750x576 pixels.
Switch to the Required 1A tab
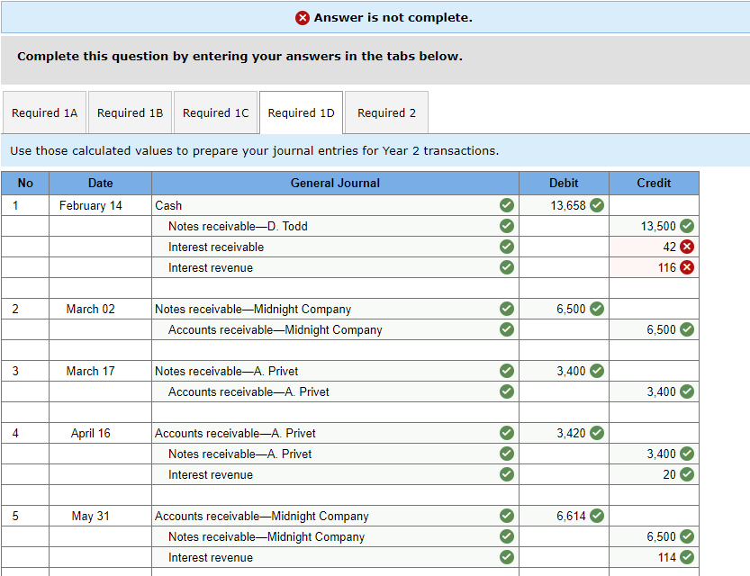click(44, 112)
